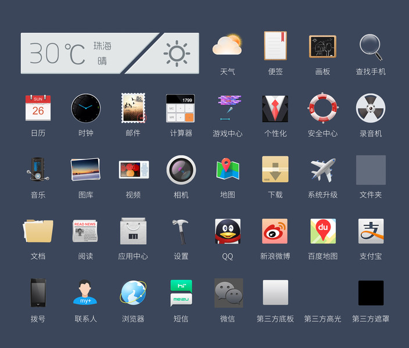
Task: Launch the 浏览器 globe browser icon
Action: [133, 292]
